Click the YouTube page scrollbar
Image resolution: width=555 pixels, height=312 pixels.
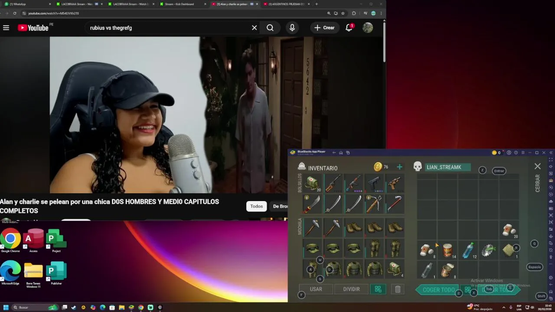384,41
